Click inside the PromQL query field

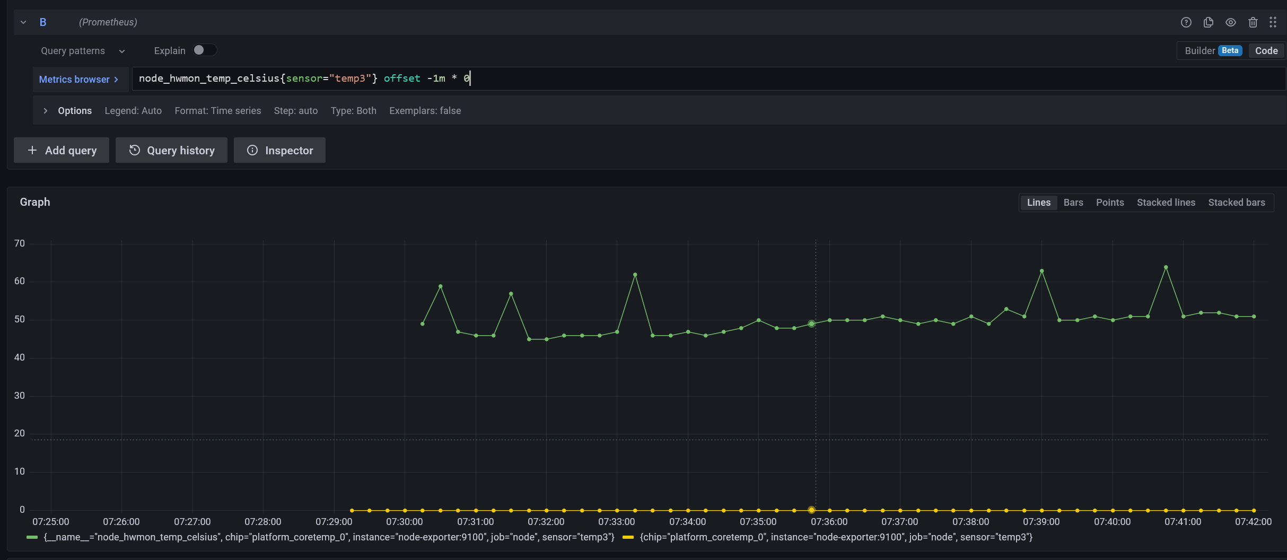point(636,78)
